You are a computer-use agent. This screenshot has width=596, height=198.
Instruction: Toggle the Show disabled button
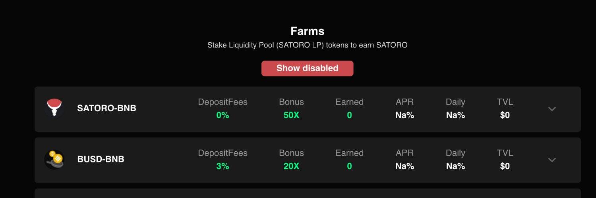[x=307, y=68]
